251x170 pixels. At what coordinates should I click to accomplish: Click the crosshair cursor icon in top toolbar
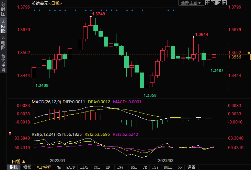point(208,3)
